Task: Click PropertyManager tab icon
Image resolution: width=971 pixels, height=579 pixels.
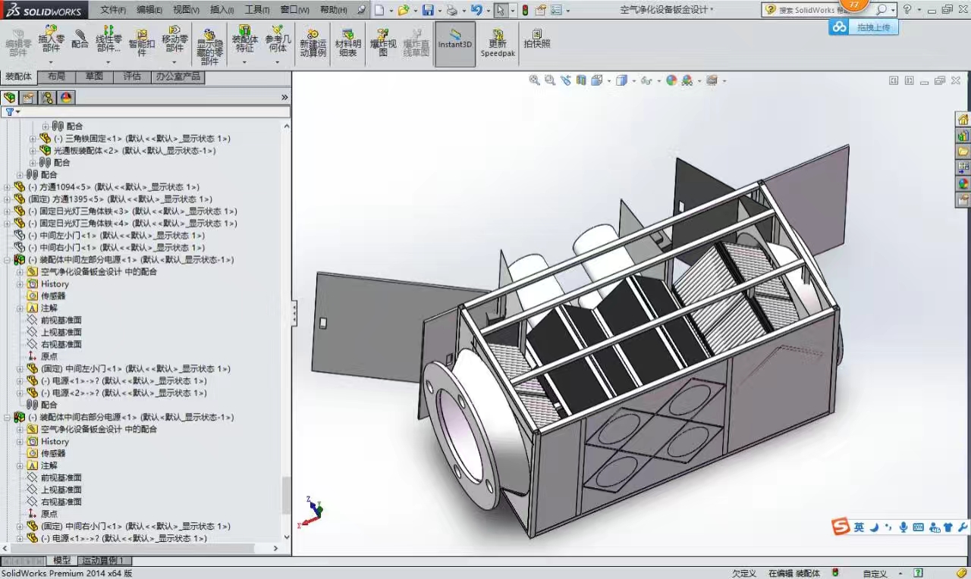Action: tap(28, 98)
